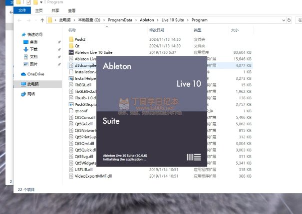
Task: Select Program in the address path
Action: (199, 20)
